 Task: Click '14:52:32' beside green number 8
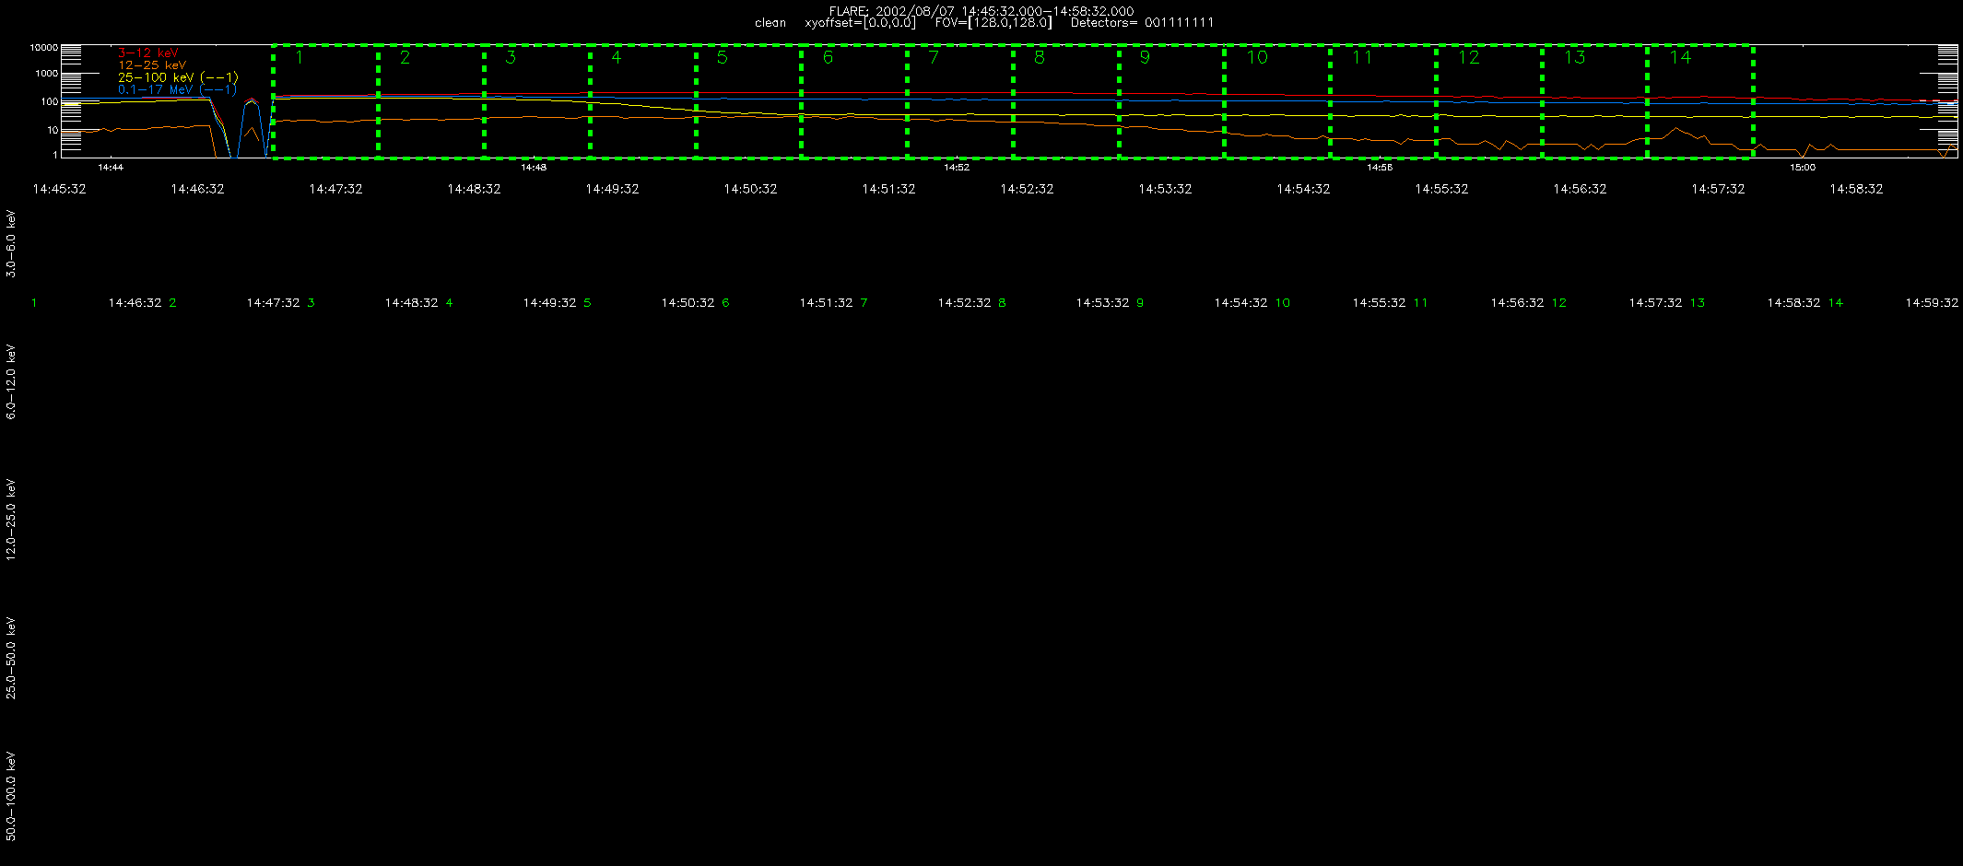tap(964, 303)
